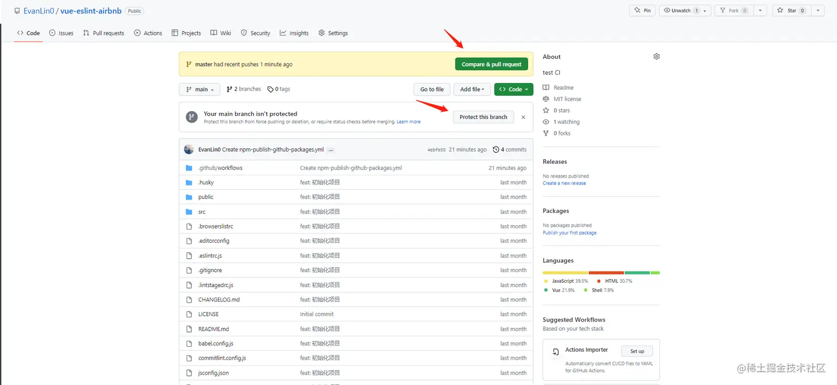Open the Readme link in About
The height and width of the screenshot is (385, 837).
pos(558,87)
